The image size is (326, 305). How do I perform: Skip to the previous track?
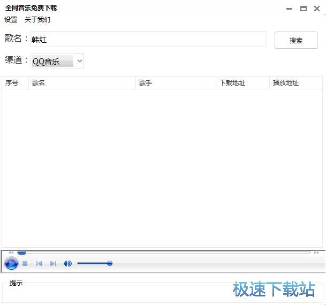click(x=39, y=264)
